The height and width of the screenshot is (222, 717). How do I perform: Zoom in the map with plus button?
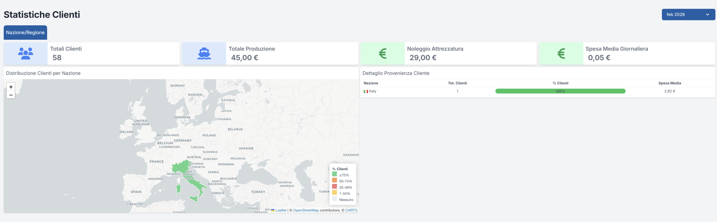point(11,87)
